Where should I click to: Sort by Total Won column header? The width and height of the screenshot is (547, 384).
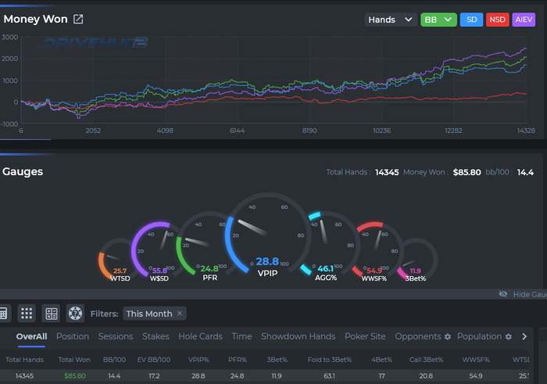pyautogui.click(x=74, y=360)
